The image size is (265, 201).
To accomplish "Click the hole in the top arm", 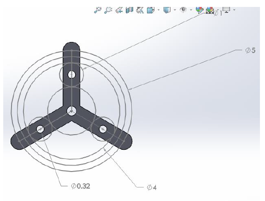I will 71,75.
